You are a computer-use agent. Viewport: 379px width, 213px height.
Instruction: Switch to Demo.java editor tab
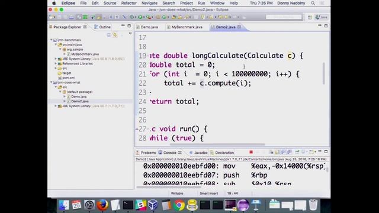tap(149, 27)
